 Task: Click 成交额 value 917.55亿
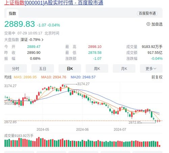point(155,53)
